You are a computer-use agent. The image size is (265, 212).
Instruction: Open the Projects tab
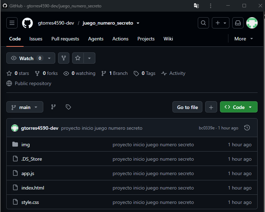coord(146,39)
